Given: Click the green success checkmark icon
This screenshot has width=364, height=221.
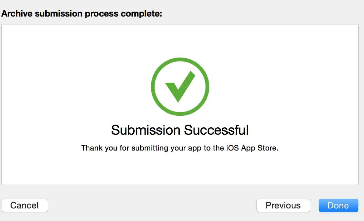Looking at the screenshot, I should click(180, 86).
